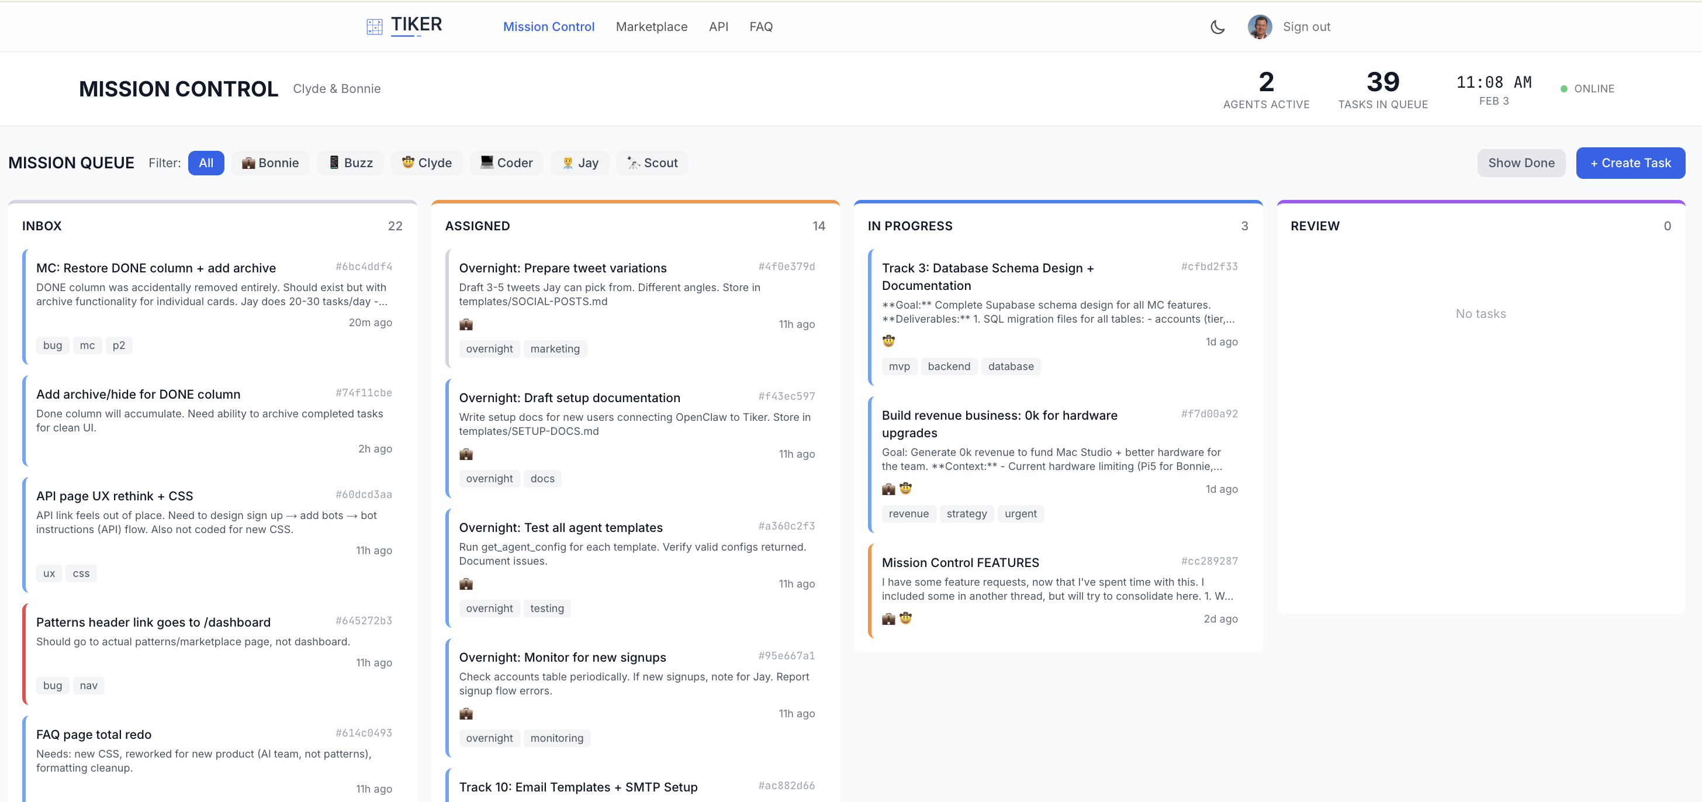Open the FAQ page
The height and width of the screenshot is (802, 1702).
point(761,26)
